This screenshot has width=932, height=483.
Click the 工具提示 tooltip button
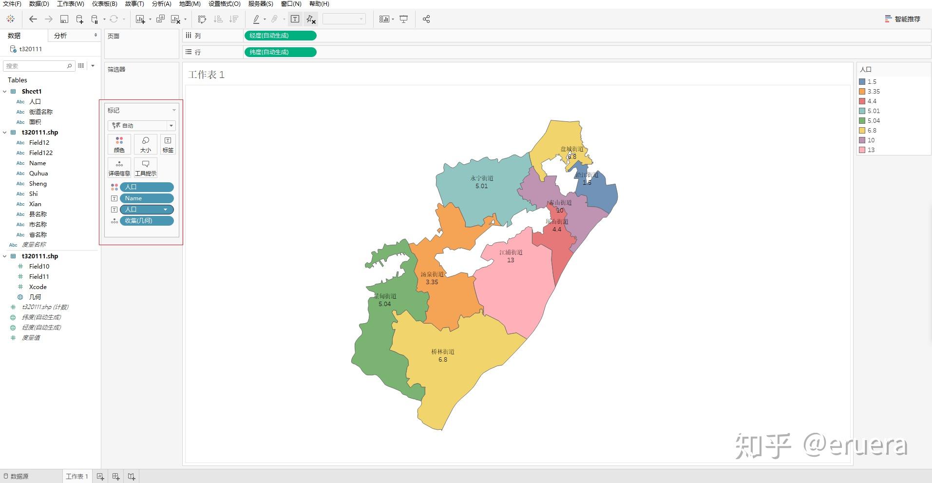pos(145,168)
